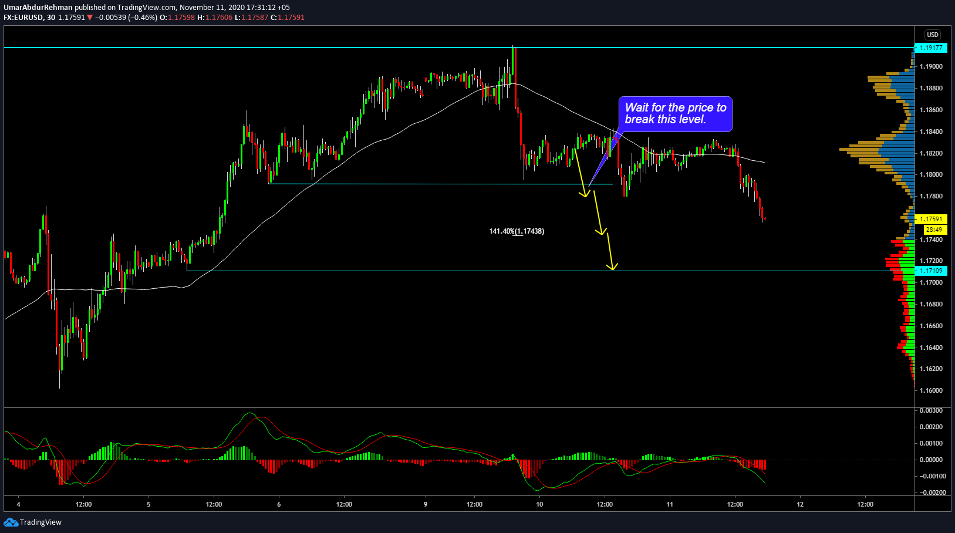Click the 1.18200 price axis label
Screen dimensions: 955x533
coord(931,153)
